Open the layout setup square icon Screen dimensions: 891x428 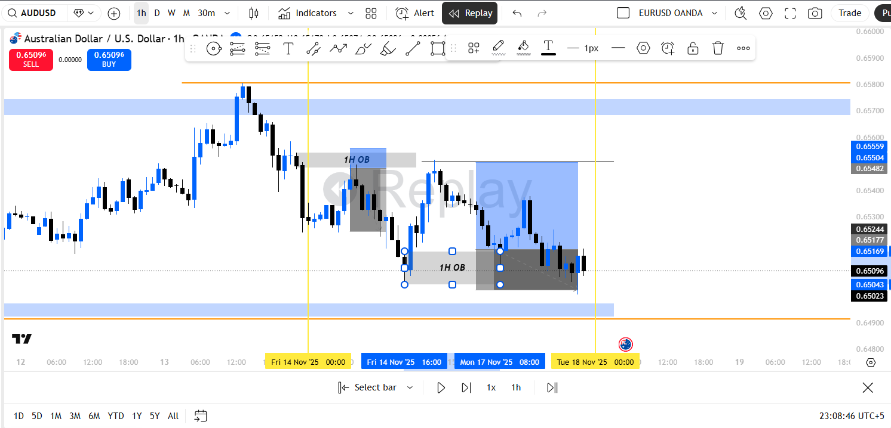click(623, 13)
